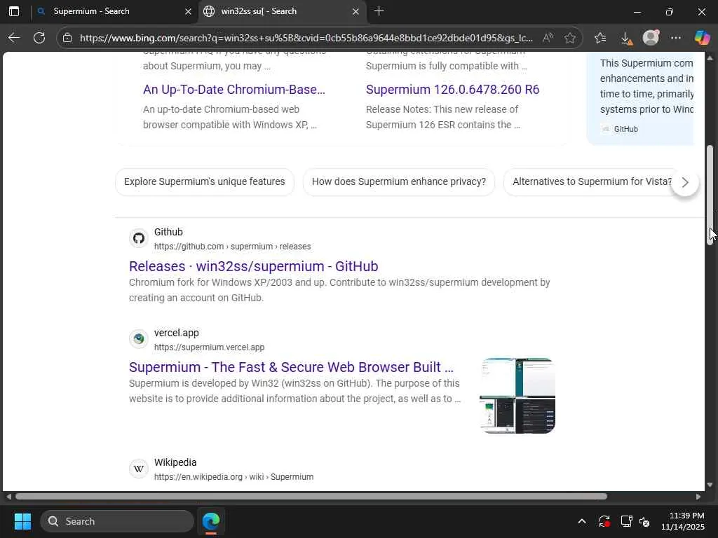Select How does Supermium enhance privacy? suggestion
718x538 pixels.
pyautogui.click(x=399, y=181)
